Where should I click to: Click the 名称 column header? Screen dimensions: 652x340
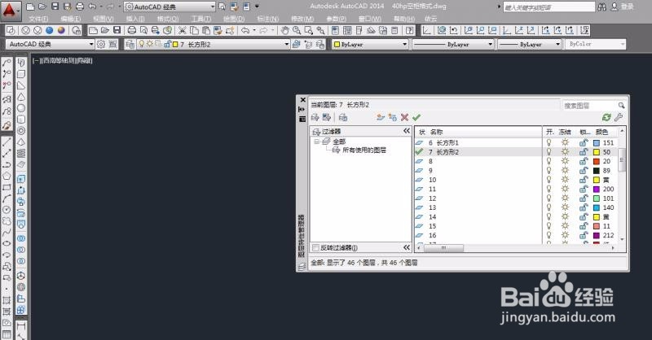(436, 132)
